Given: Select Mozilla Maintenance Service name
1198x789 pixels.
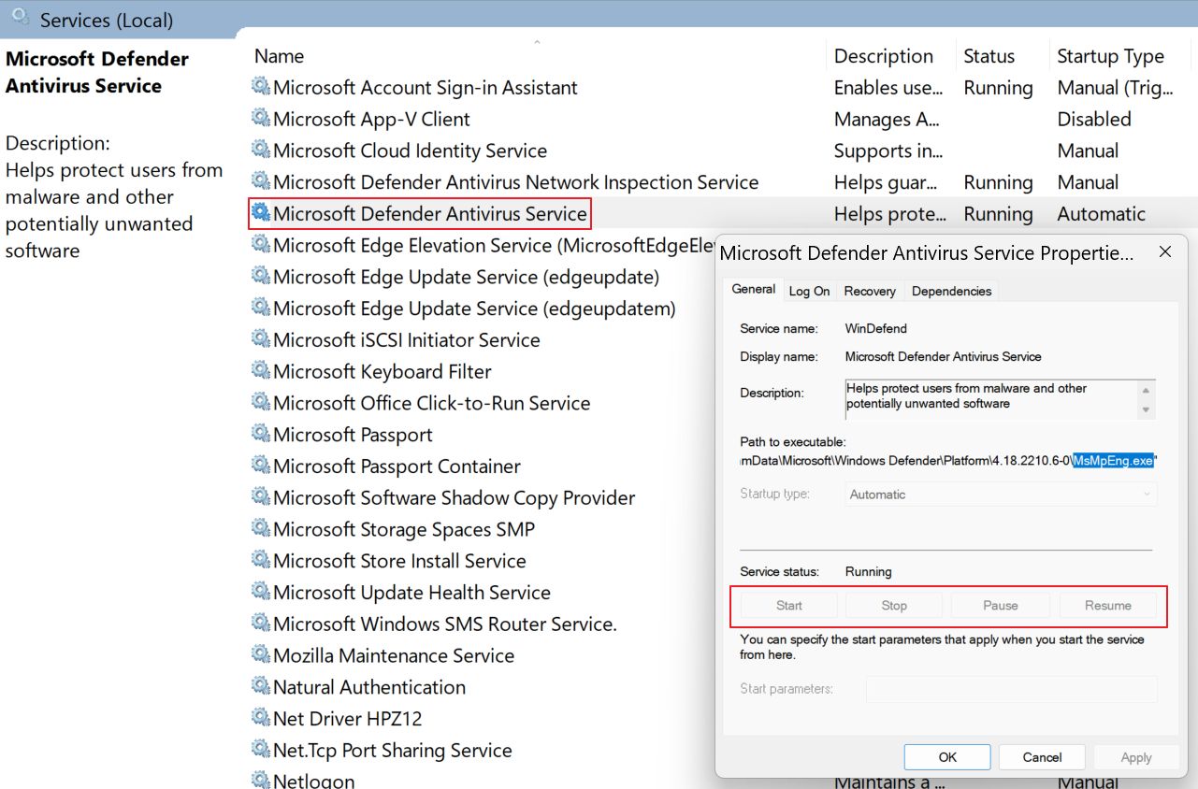Looking at the screenshot, I should pos(394,655).
